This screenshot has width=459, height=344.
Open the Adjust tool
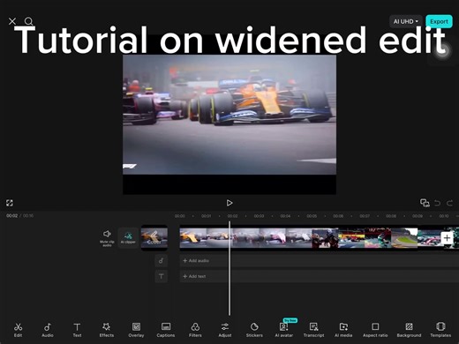(225, 330)
